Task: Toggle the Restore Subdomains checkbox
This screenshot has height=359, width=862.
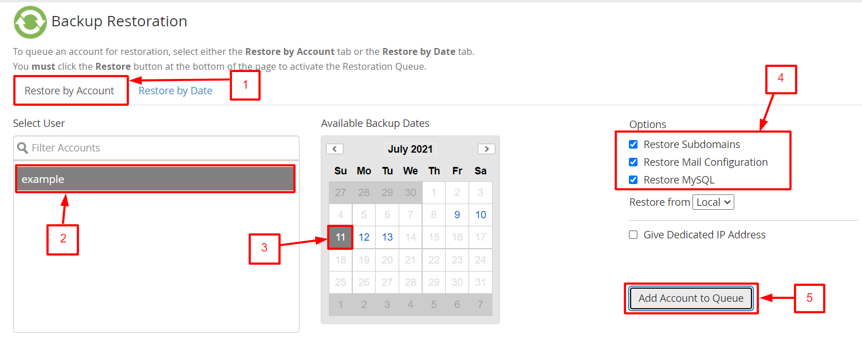Action: click(x=633, y=145)
